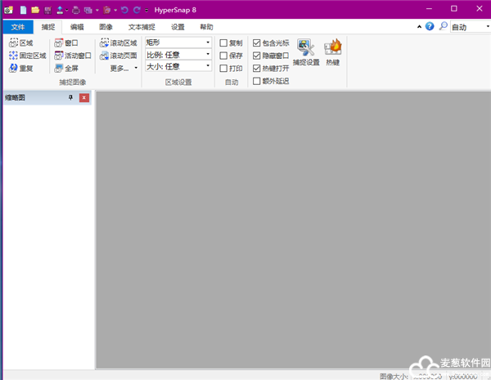Image resolution: width=491 pixels, height=380 pixels.
Task: Open the 文本捕捉 text capture tab
Action: pos(141,27)
